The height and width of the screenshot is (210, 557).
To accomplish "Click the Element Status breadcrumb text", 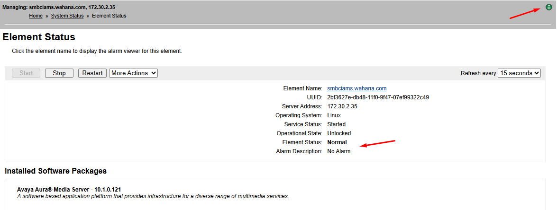I will coord(109,16).
